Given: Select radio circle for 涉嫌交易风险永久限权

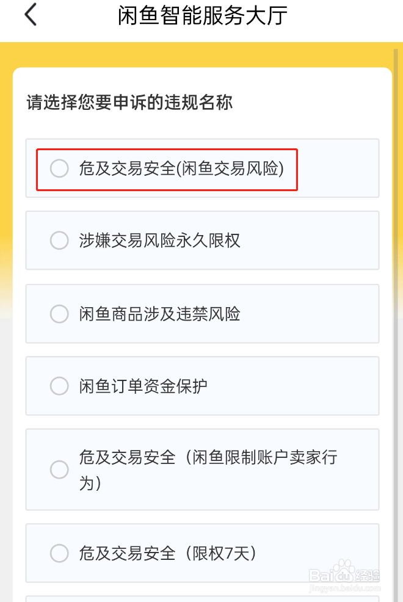Looking at the screenshot, I should click(x=59, y=241).
